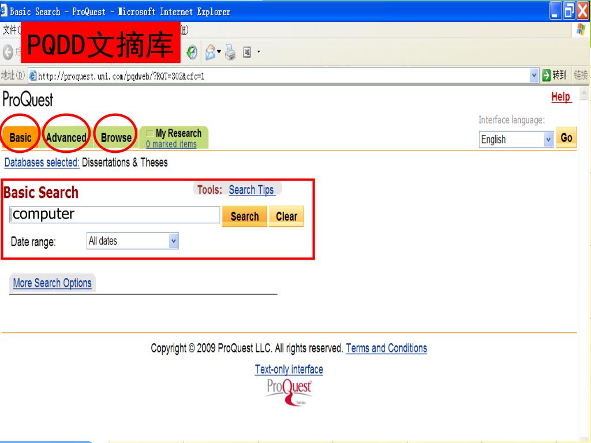Open the Text-only interface link
591x443 pixels.
pos(289,369)
